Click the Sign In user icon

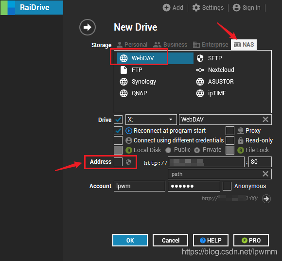(x=236, y=8)
